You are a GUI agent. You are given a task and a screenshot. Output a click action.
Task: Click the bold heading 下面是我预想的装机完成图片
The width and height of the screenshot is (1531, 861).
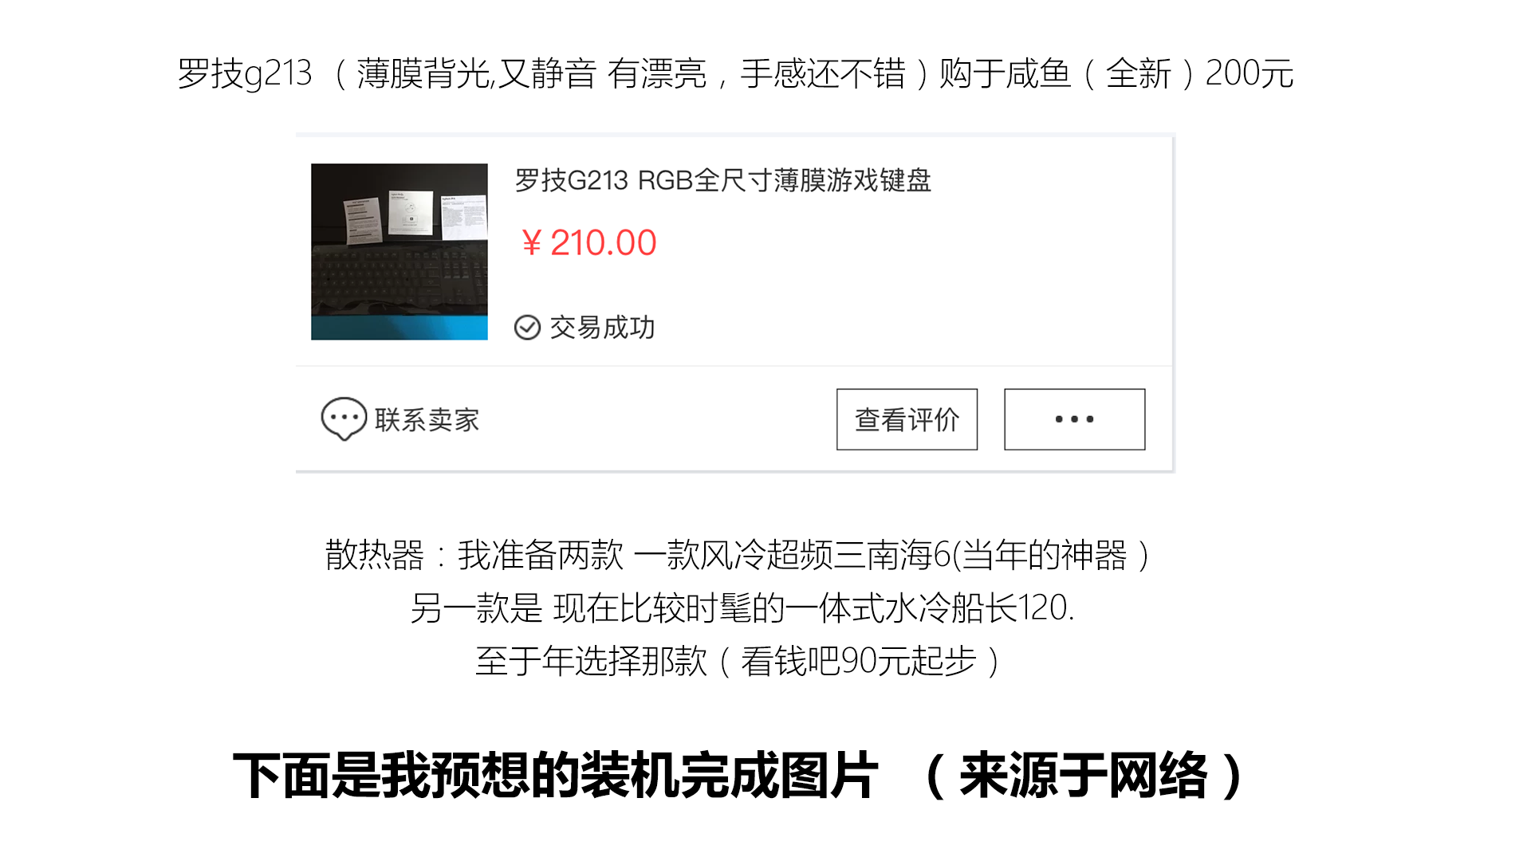[555, 775]
